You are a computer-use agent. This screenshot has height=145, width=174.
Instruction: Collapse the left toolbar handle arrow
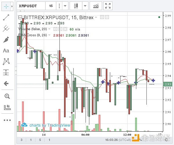click(x=16, y=70)
